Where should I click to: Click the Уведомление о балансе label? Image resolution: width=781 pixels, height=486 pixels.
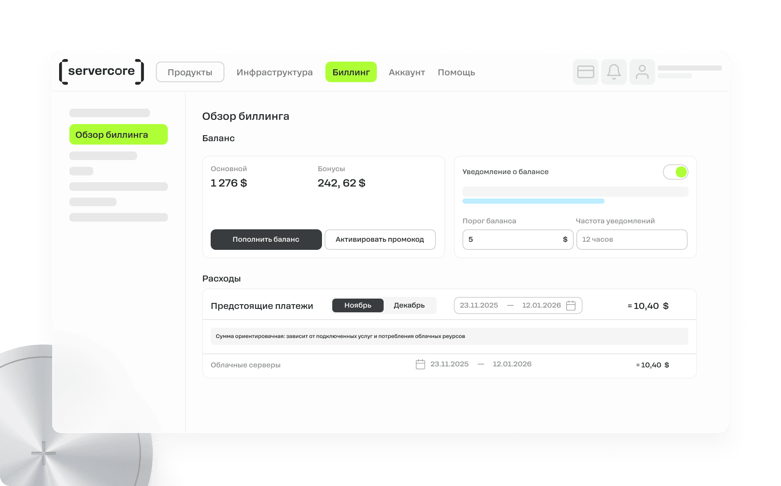505,172
